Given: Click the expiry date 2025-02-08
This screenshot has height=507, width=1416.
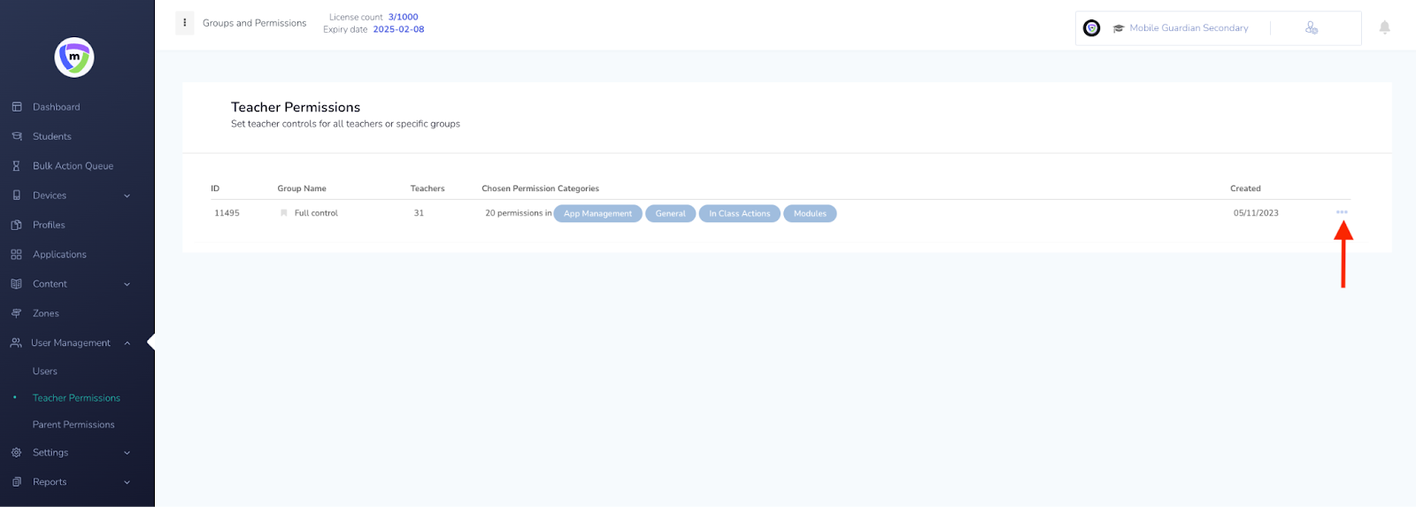Looking at the screenshot, I should coord(398,29).
